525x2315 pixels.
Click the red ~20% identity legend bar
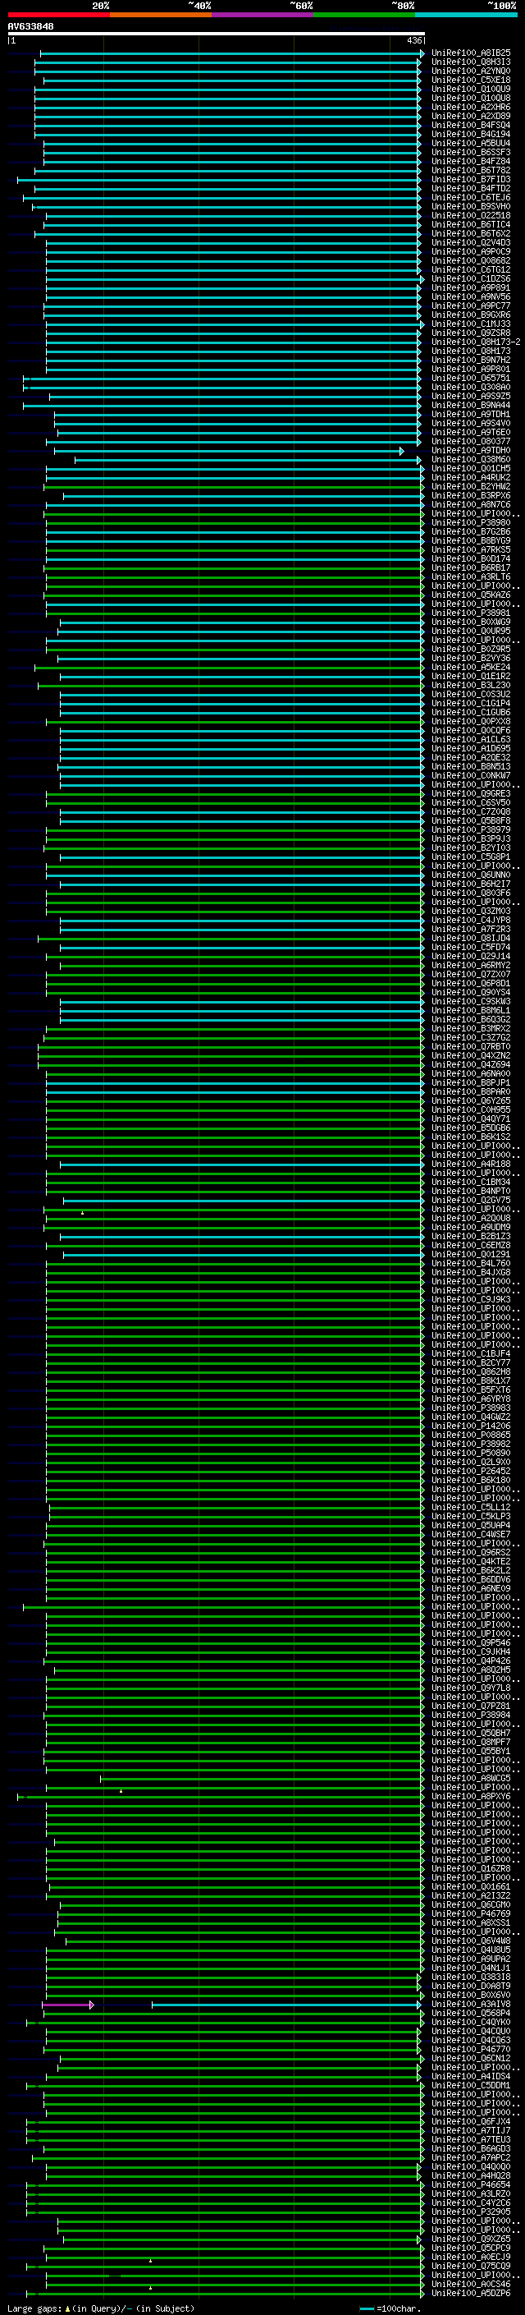[58, 15]
